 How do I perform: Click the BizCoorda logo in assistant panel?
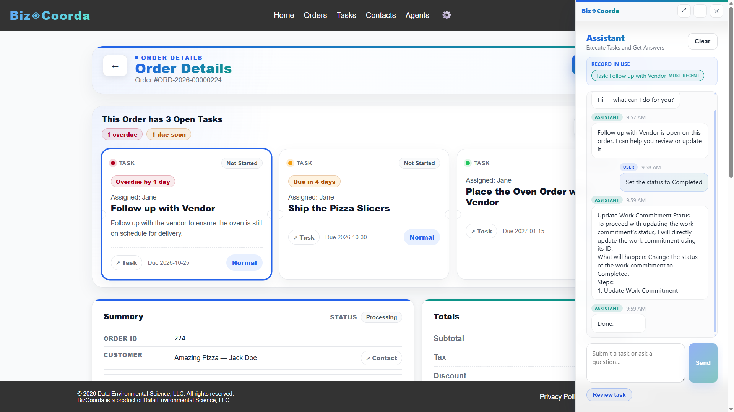click(x=600, y=11)
